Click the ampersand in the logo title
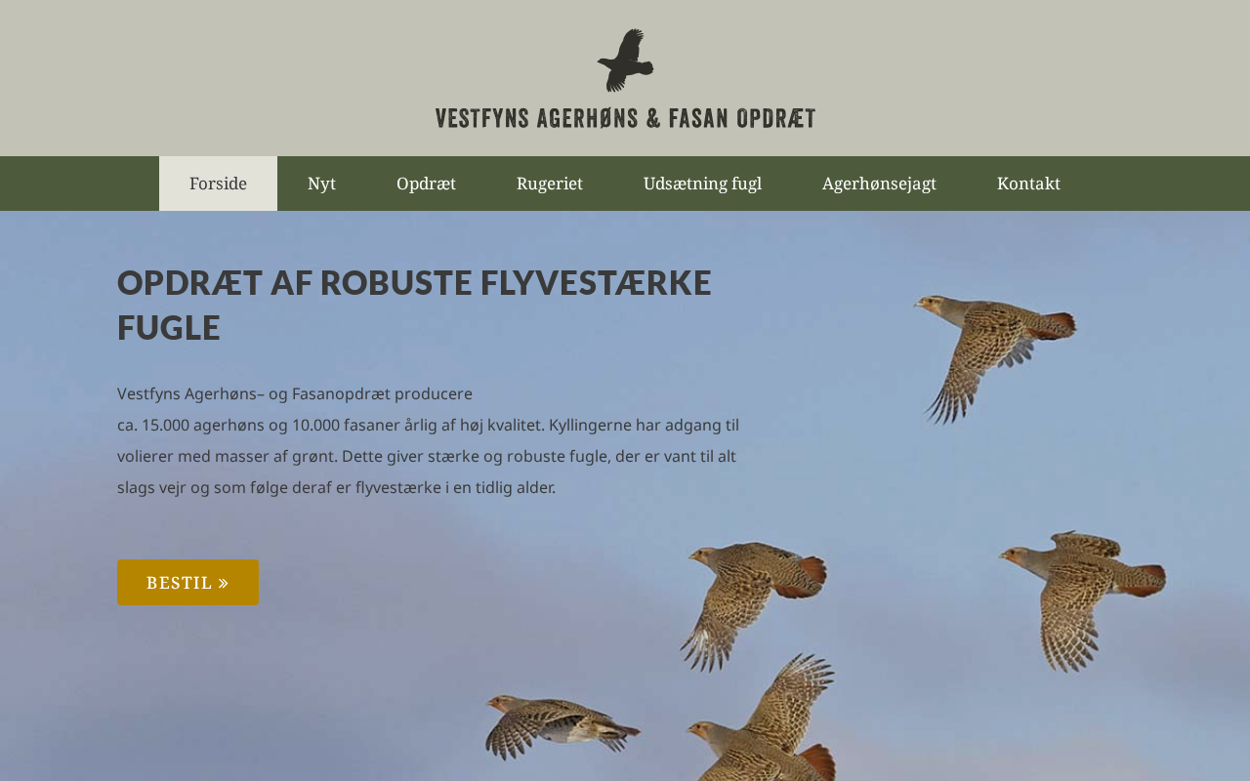The image size is (1250, 781). tap(652, 118)
